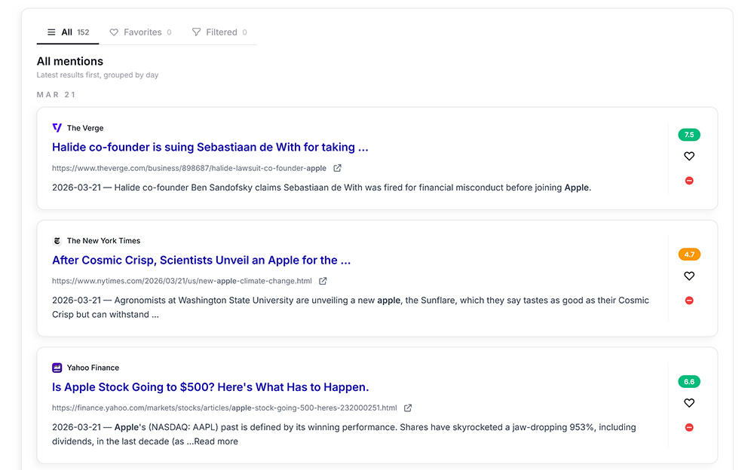Click the NASDAQ: AAPL summary text

pos(344,434)
